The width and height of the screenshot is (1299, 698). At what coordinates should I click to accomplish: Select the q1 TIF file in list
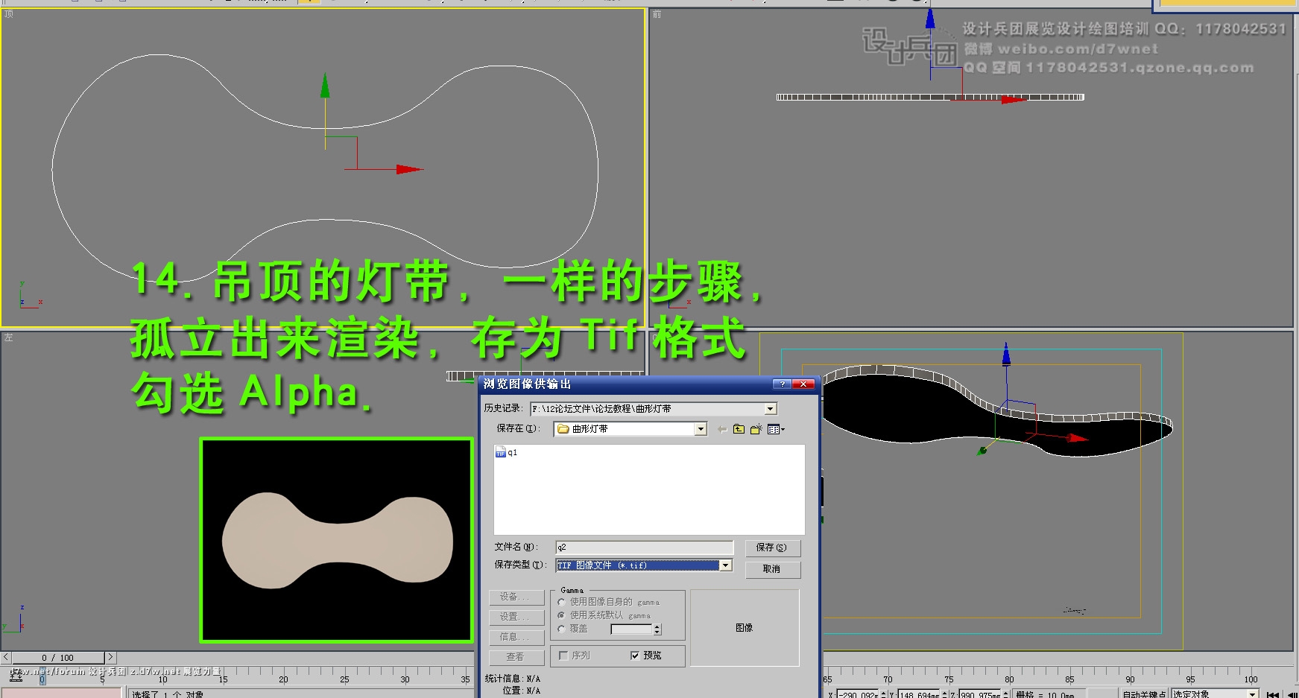(x=507, y=452)
